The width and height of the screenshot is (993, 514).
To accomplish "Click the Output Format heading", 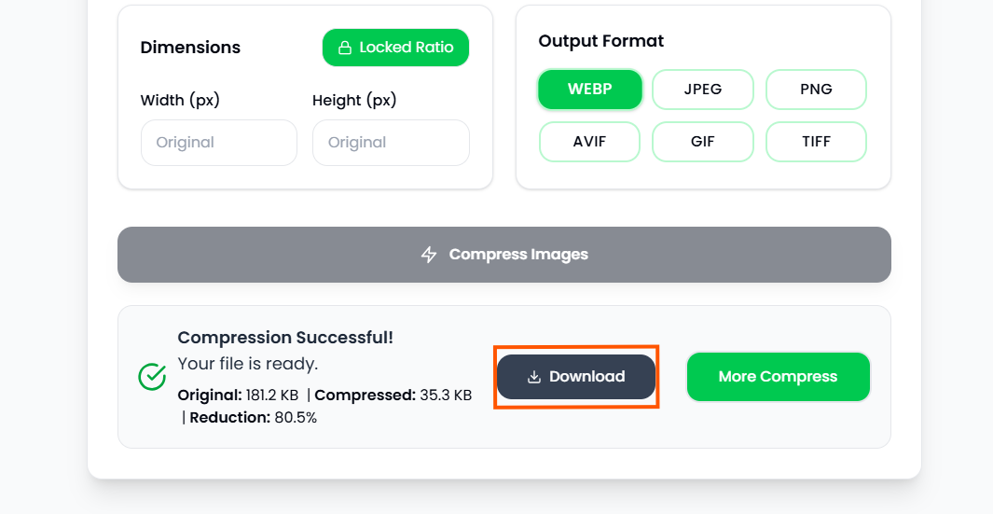I will tap(601, 41).
